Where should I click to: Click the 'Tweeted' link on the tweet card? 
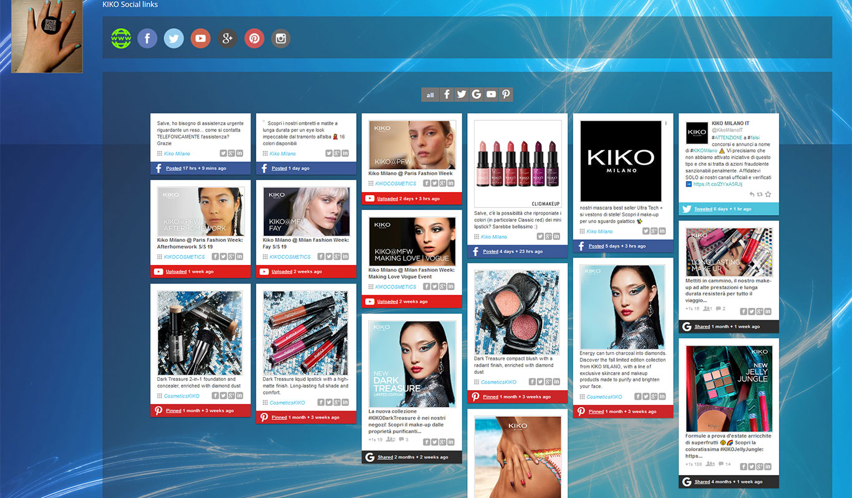point(703,209)
